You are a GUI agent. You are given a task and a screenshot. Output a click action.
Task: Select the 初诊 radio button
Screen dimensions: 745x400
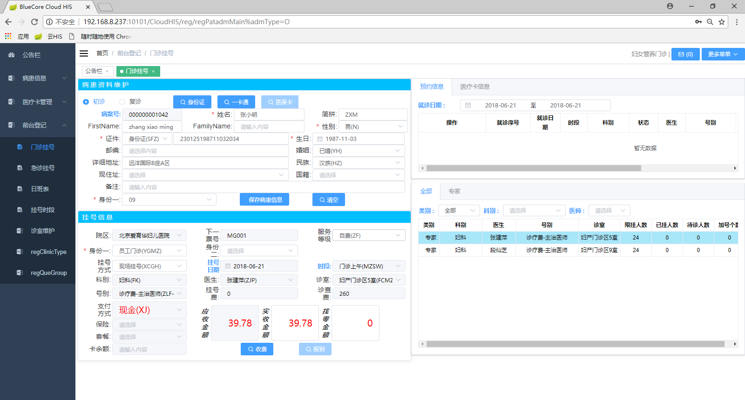pos(86,102)
